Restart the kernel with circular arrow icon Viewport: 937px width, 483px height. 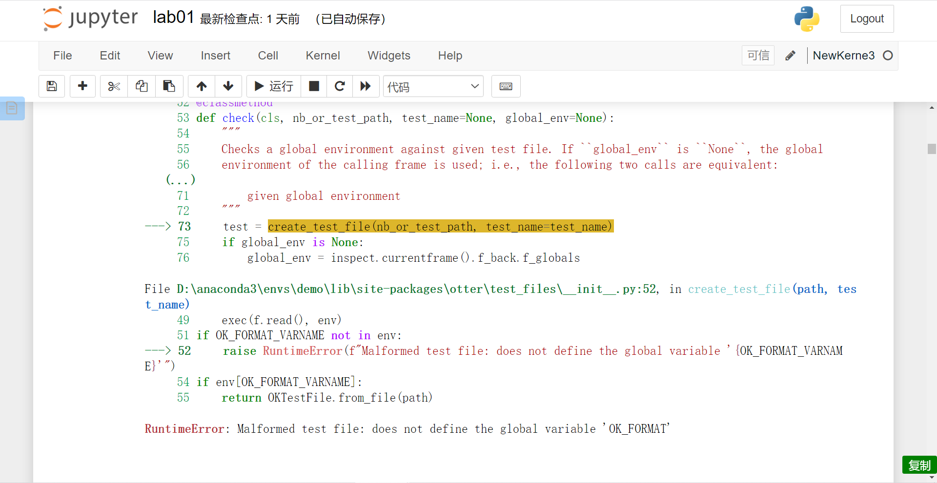(340, 86)
